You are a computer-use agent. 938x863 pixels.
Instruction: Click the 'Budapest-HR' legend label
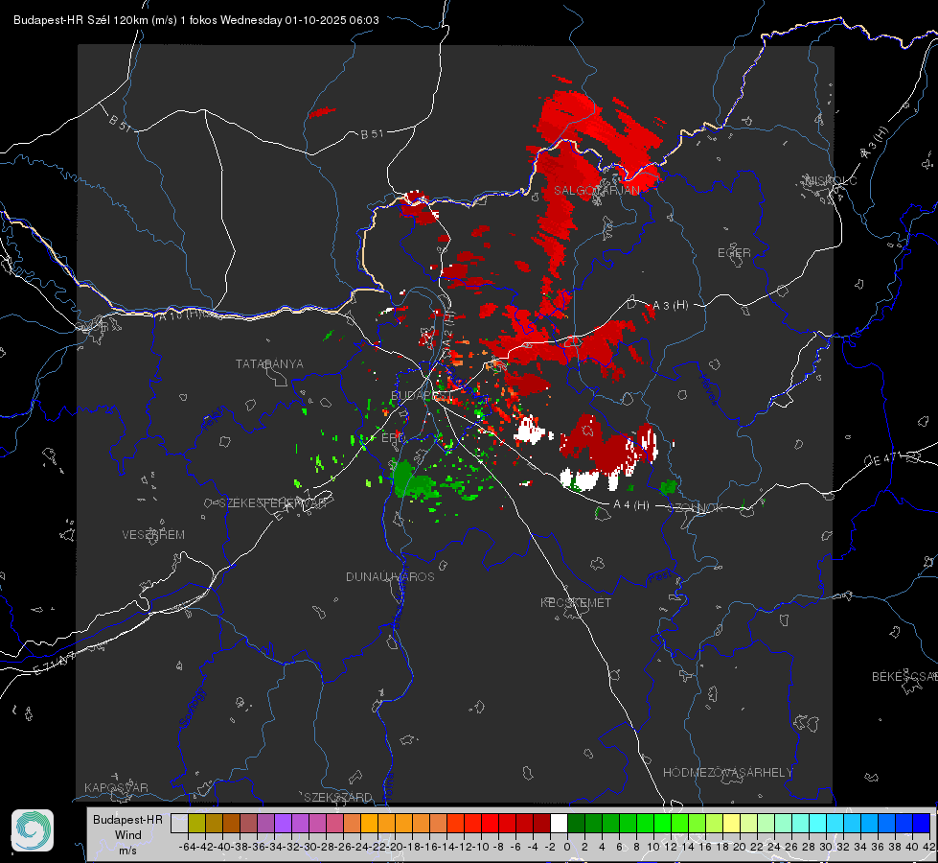[128, 819]
